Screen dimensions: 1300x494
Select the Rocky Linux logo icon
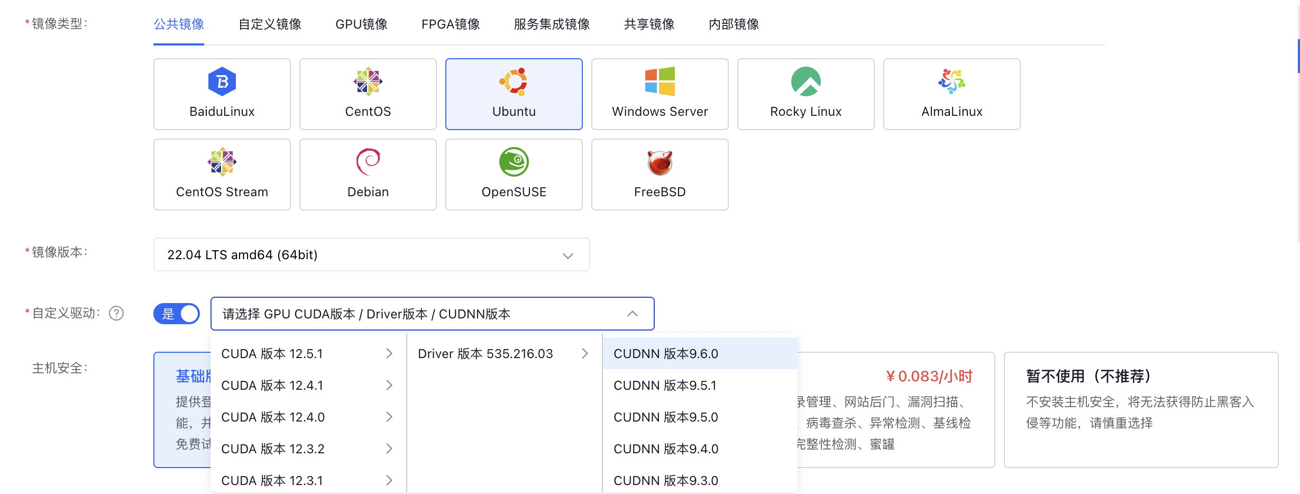[x=805, y=81]
